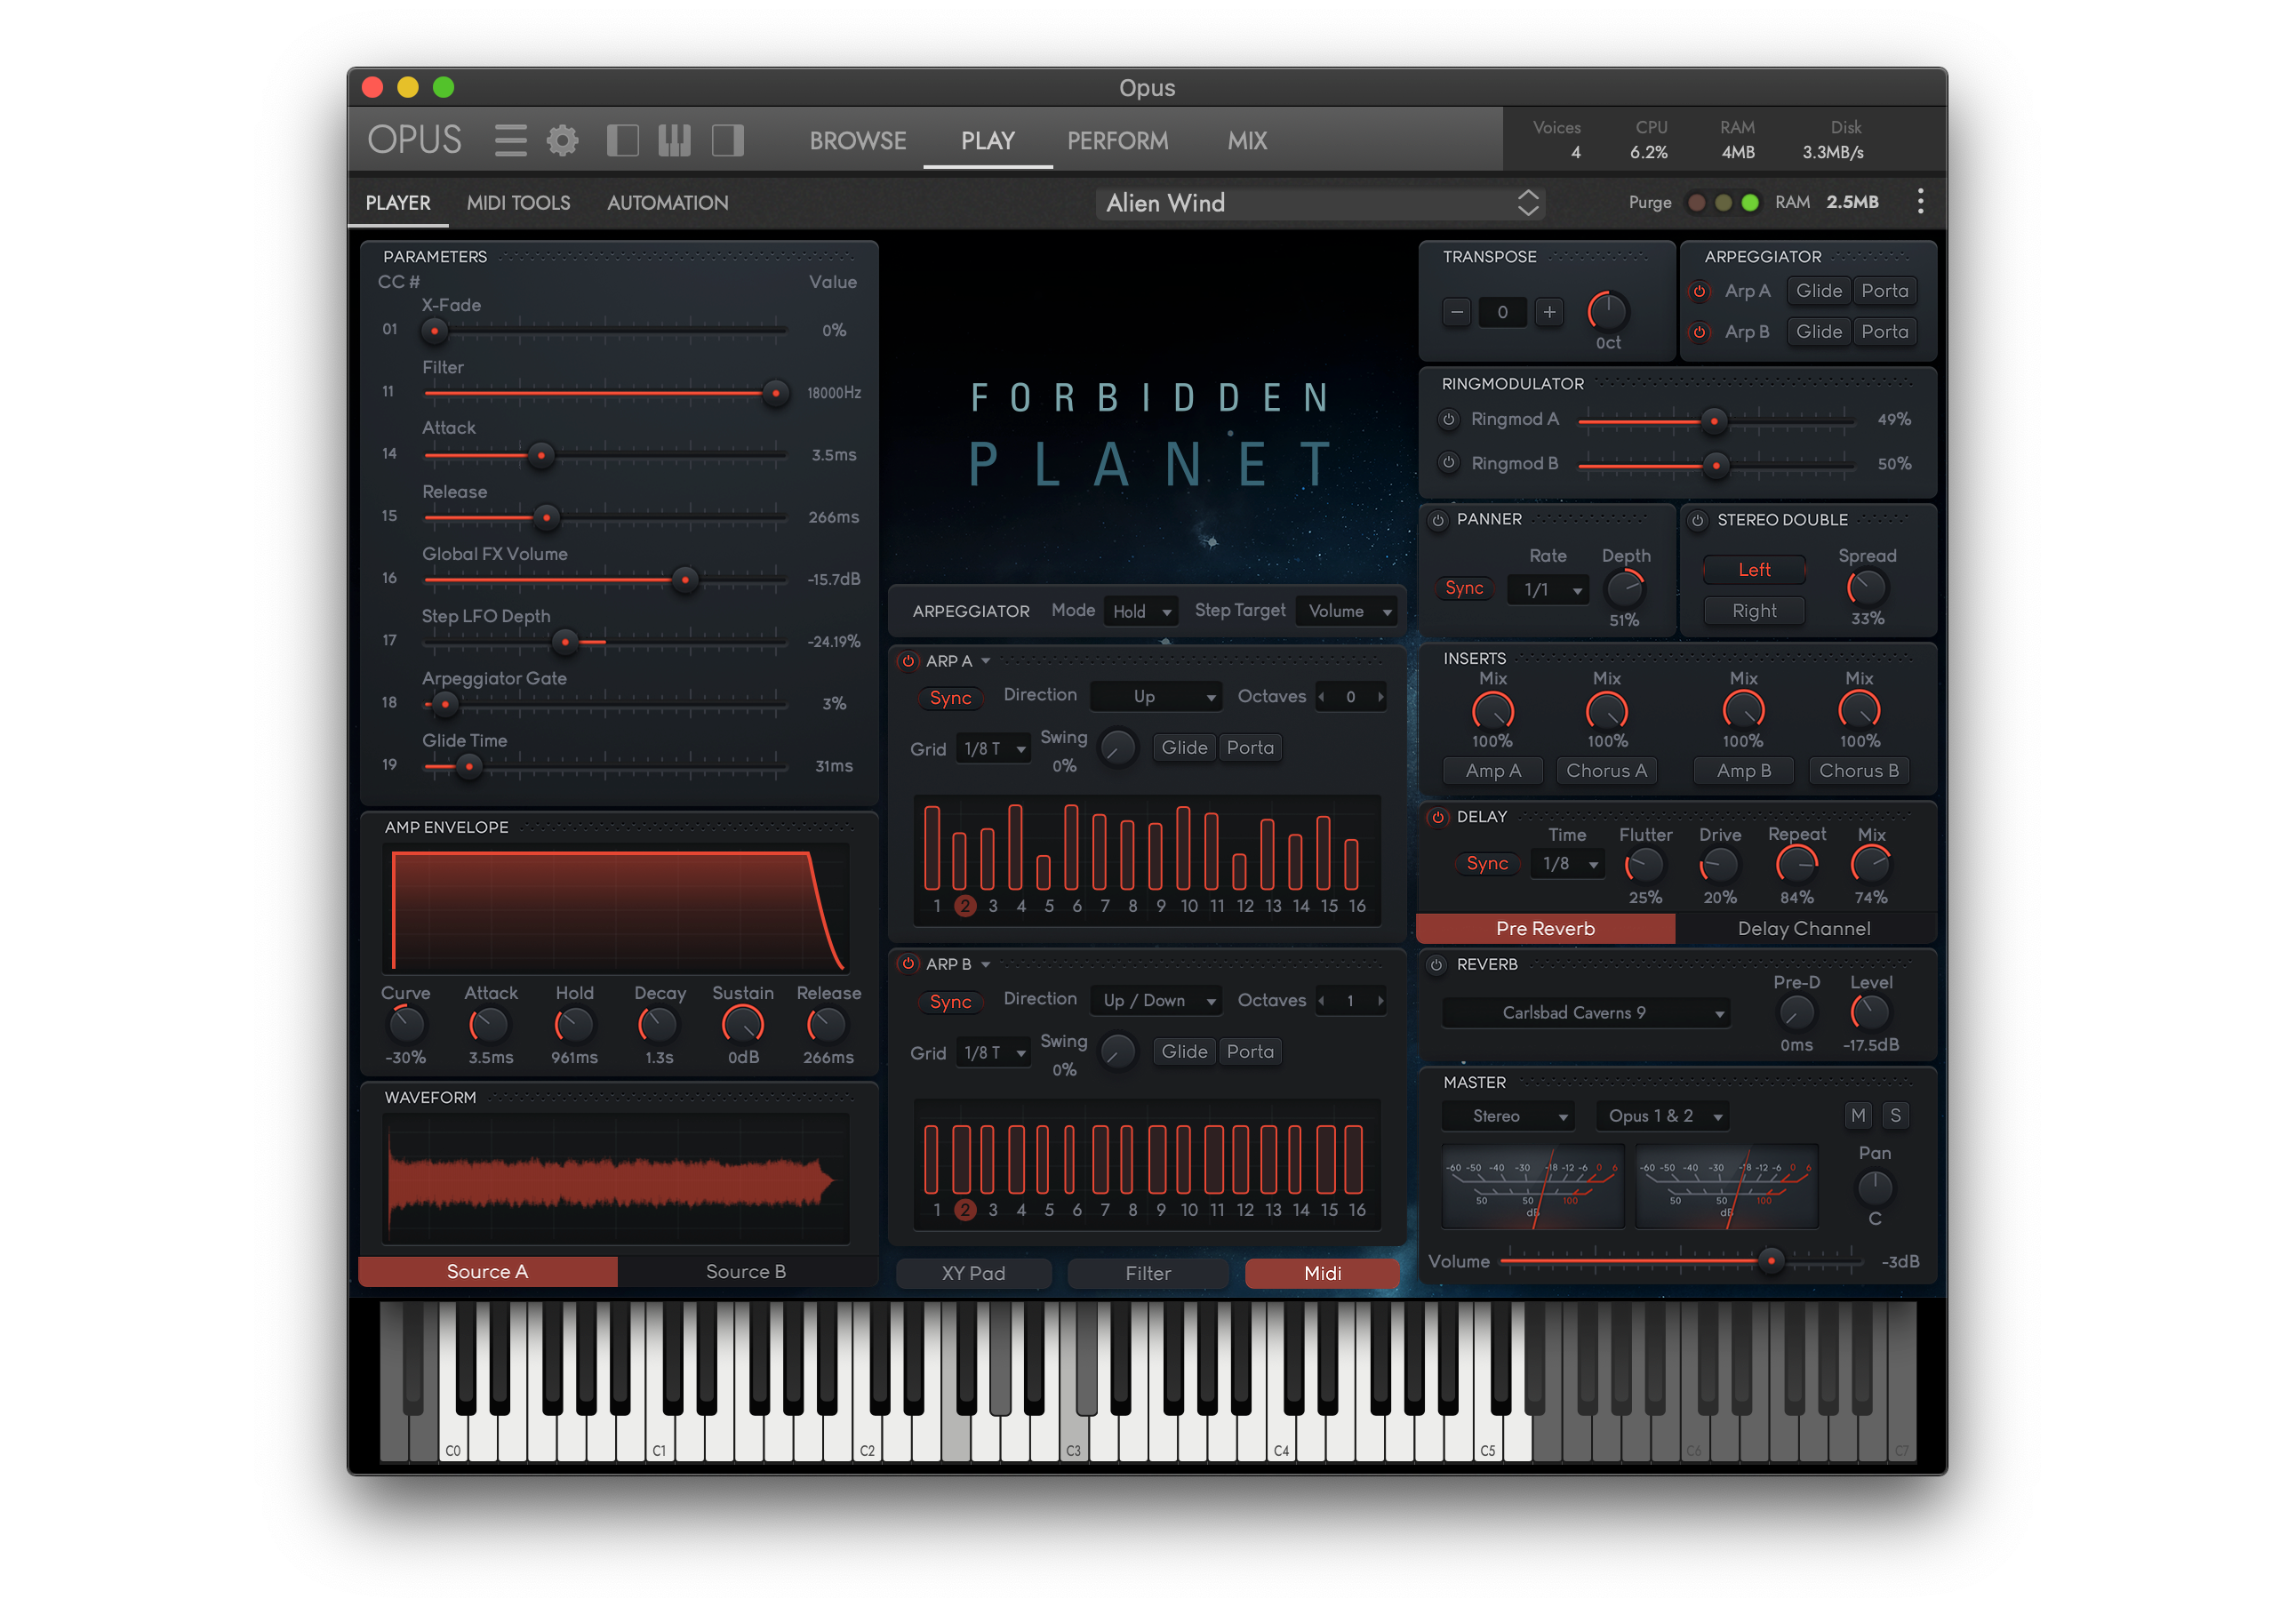Click the Amp Envelope Curve knob
Viewport: 2296px width, 1607px height.
pyautogui.click(x=406, y=1025)
